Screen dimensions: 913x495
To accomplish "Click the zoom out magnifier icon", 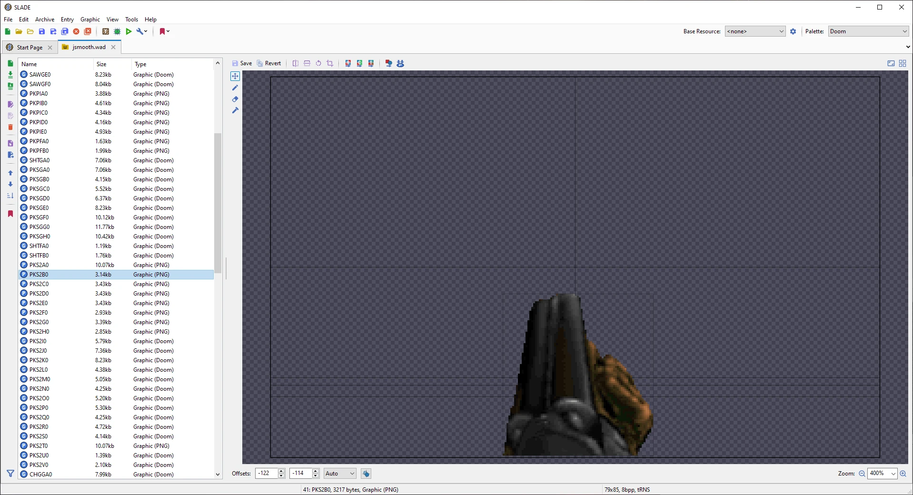I will (x=862, y=474).
